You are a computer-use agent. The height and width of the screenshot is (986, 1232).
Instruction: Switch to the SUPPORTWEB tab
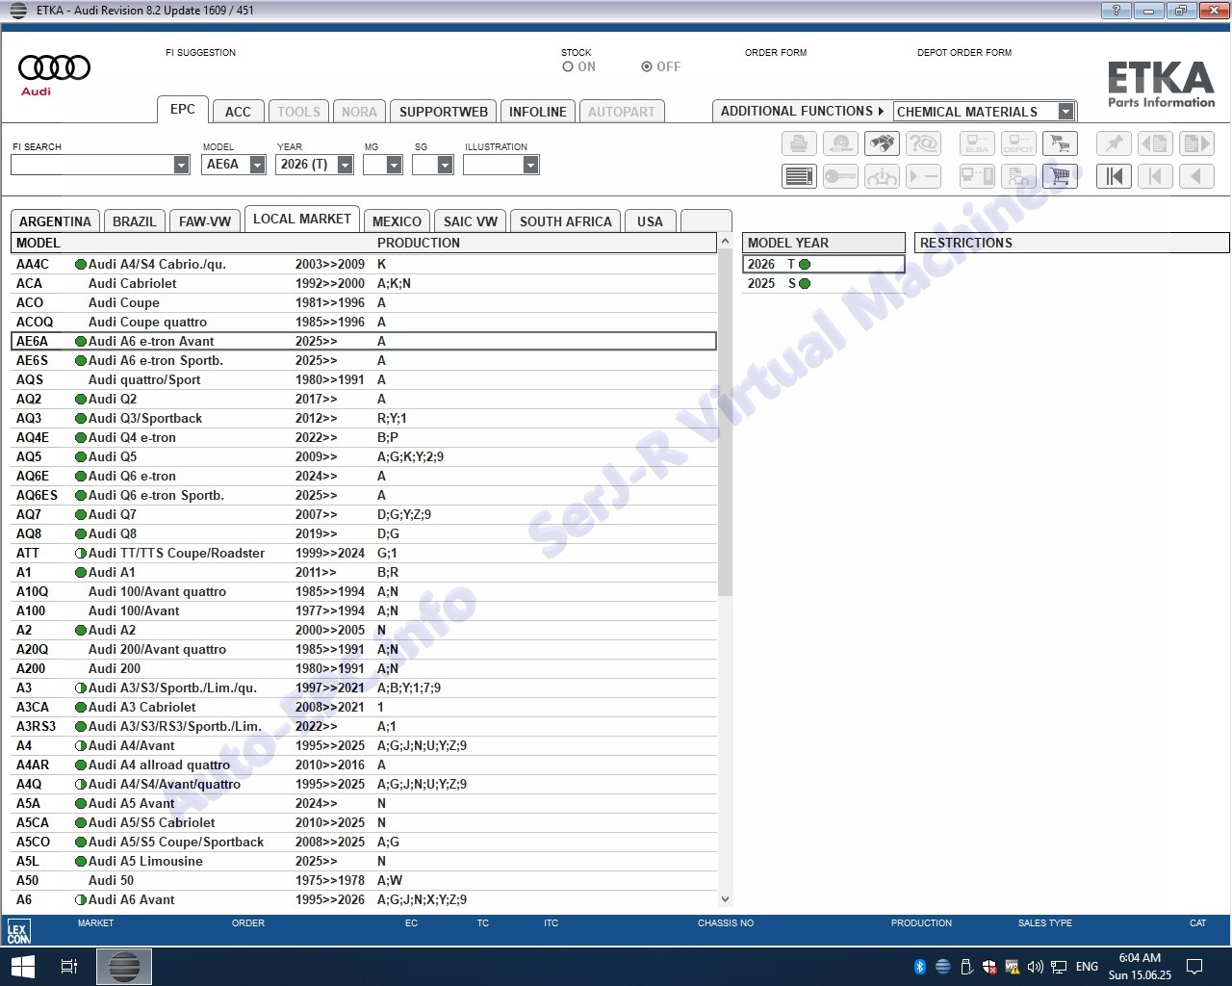(x=443, y=112)
